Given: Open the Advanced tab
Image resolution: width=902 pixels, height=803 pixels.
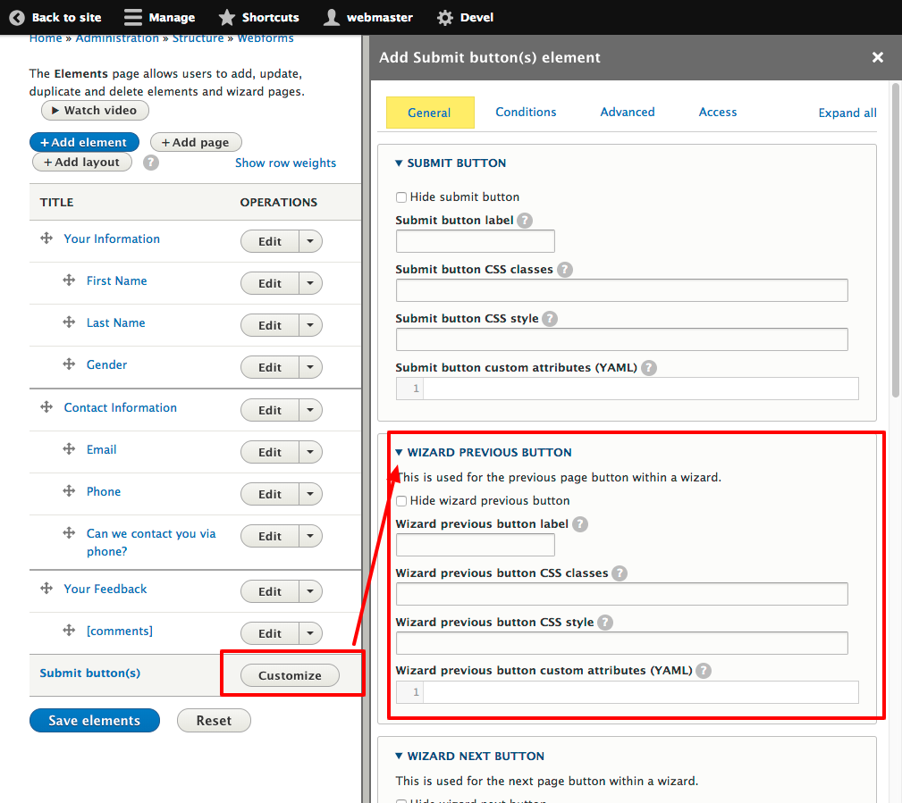Looking at the screenshot, I should point(627,112).
